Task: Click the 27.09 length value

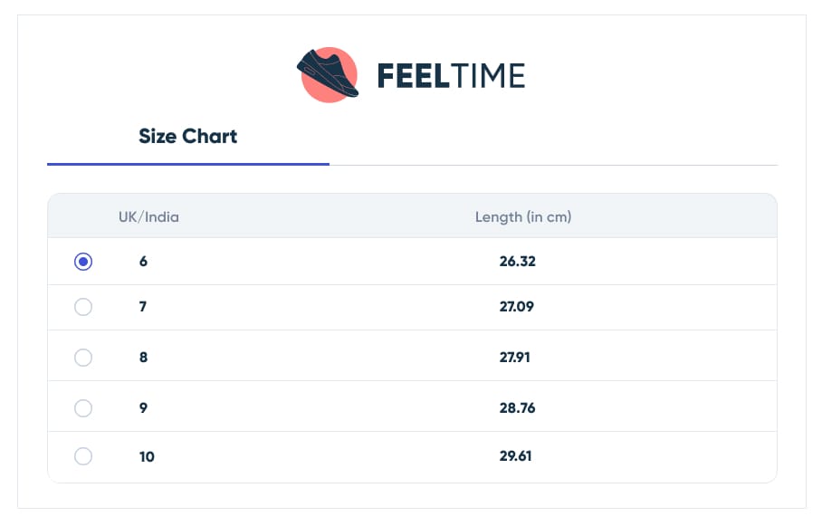Action: 516,307
